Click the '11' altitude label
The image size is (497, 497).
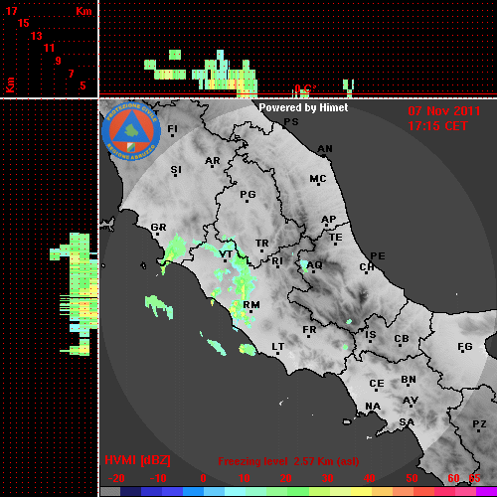click(x=49, y=48)
